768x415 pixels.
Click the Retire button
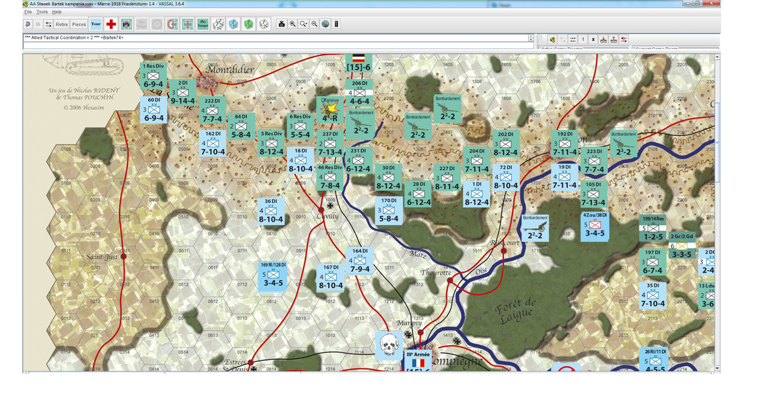click(62, 25)
